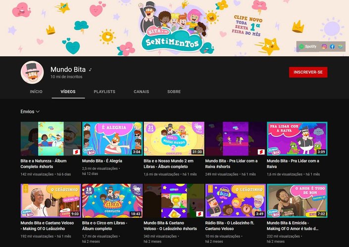The image size is (349, 247).
Task: Select the VÍDEOS tab
Action: (68, 91)
